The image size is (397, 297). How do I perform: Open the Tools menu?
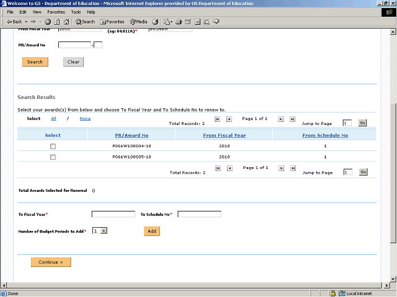click(76, 12)
